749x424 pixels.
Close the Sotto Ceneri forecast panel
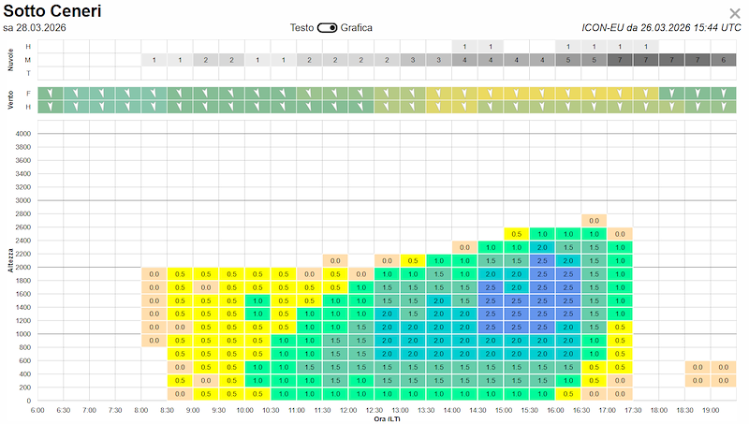(735, 13)
